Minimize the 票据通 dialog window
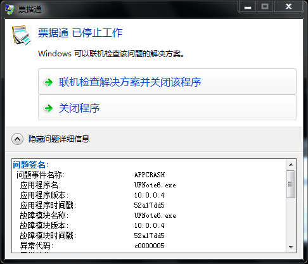Screen dimensions: 308x264 coord(248,8)
